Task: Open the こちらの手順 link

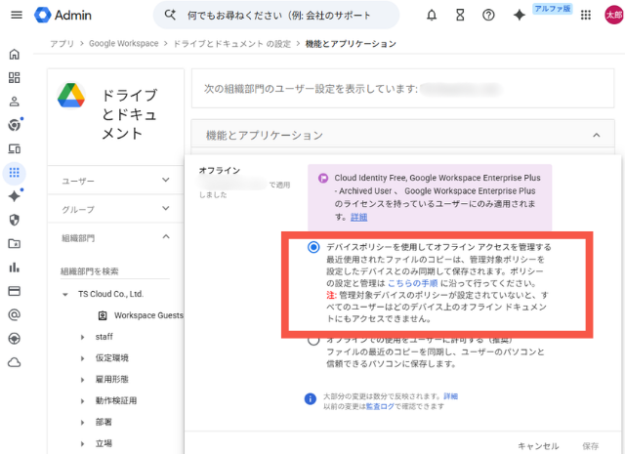Action: tap(412, 283)
